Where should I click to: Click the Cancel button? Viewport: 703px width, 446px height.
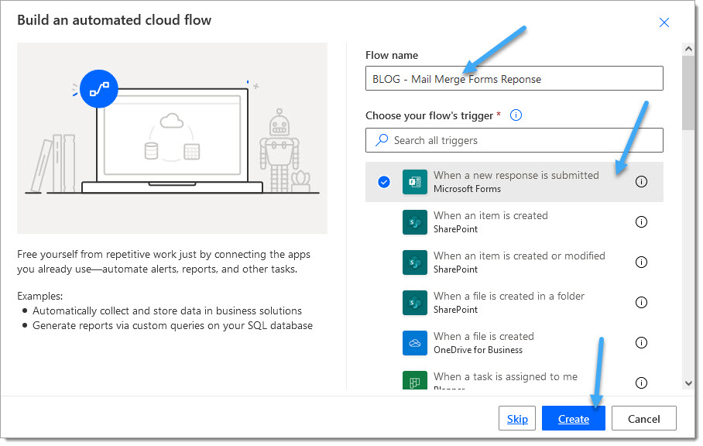click(643, 419)
